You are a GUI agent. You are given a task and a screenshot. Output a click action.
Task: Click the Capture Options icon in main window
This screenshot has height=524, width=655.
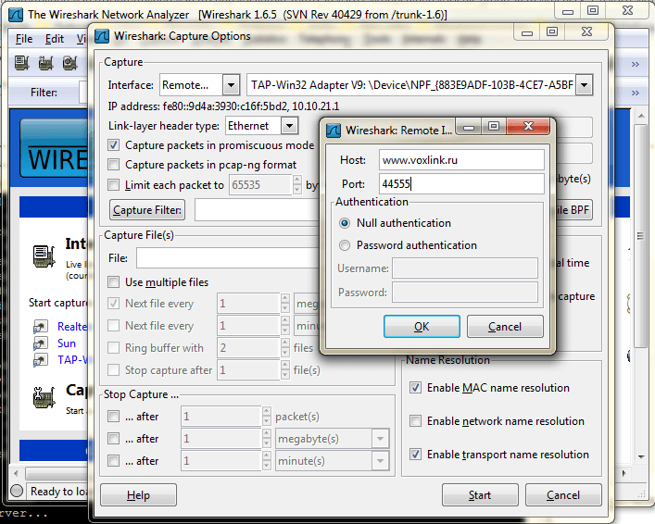click(44, 397)
